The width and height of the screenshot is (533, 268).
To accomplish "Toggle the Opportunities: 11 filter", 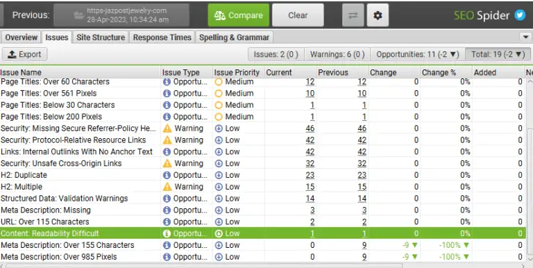I will [x=418, y=54].
